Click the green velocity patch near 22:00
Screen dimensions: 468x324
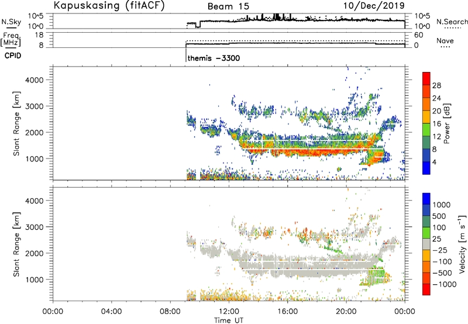(376, 277)
